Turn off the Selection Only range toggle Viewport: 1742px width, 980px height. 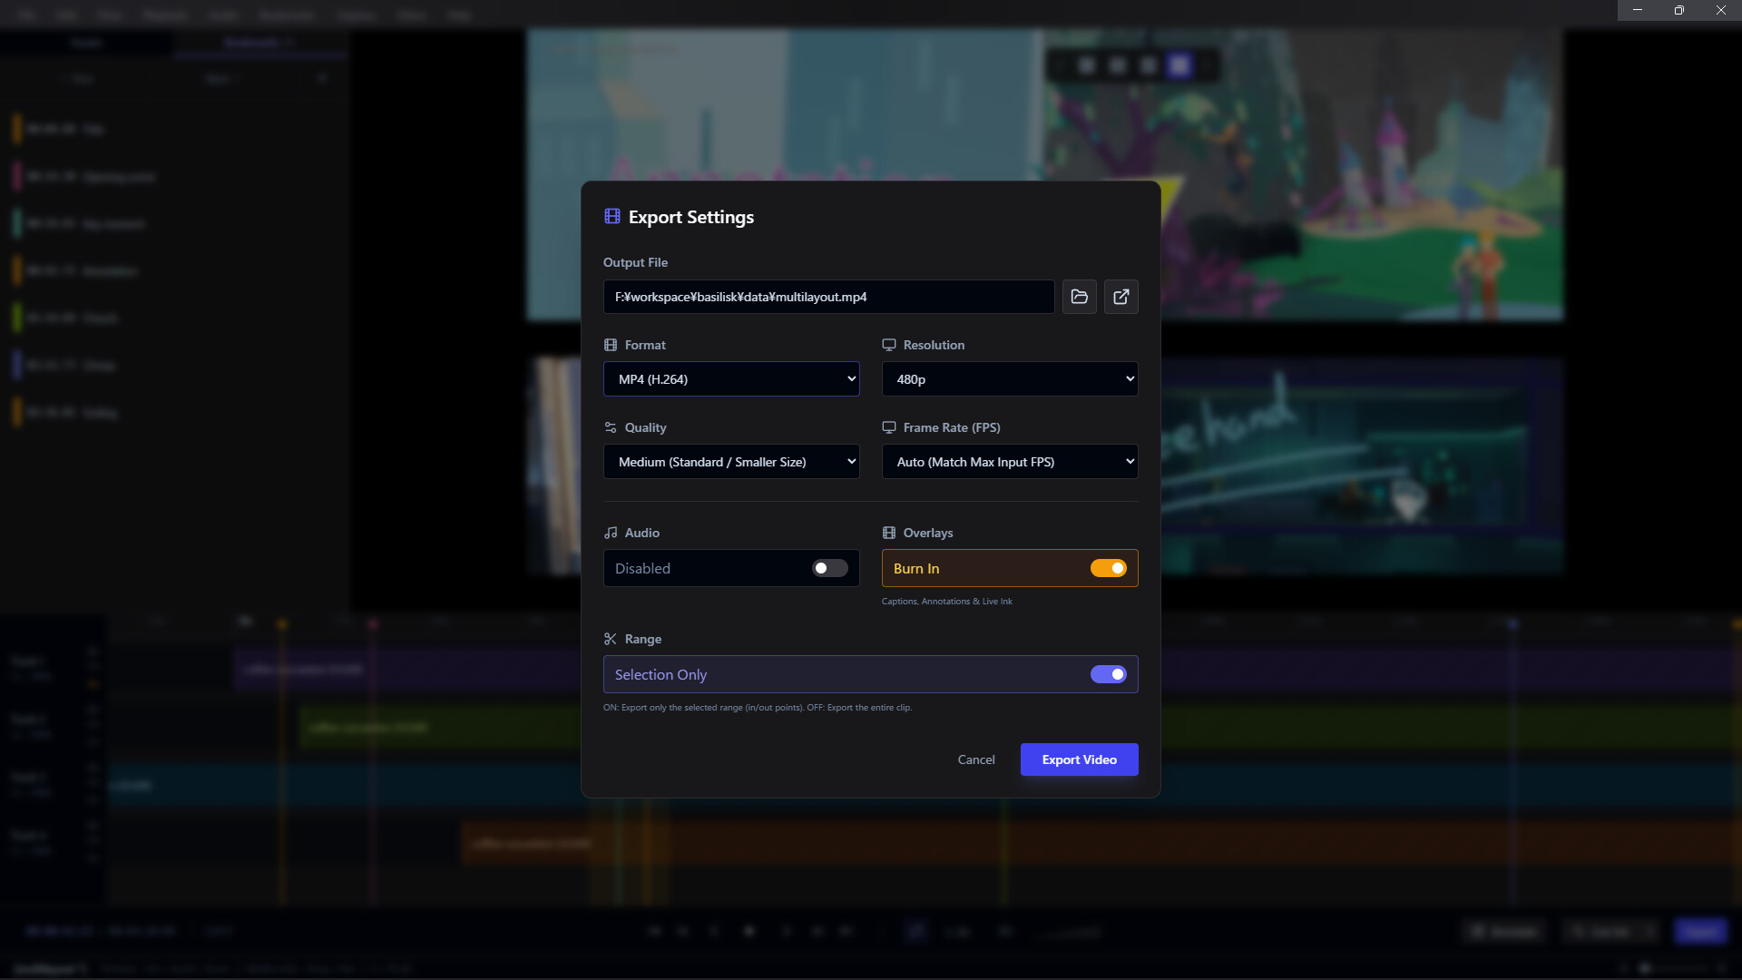point(1109,674)
